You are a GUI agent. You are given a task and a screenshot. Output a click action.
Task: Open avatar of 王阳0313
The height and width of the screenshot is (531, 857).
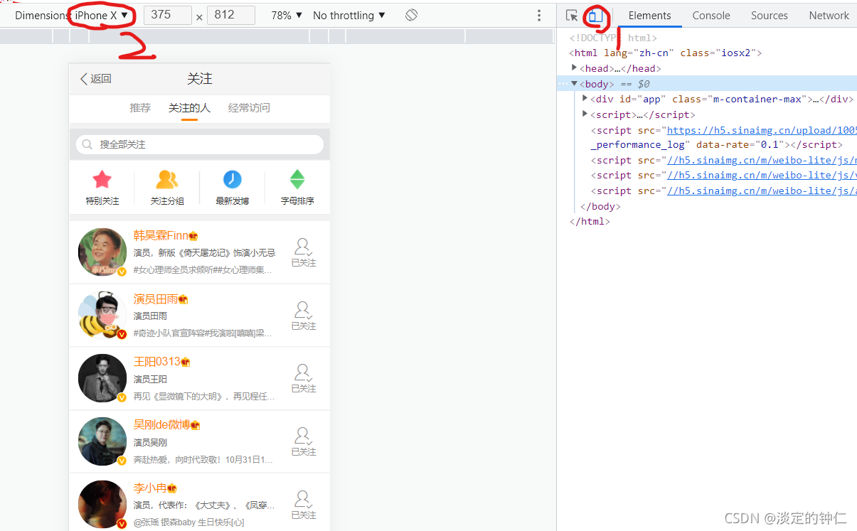[102, 378]
